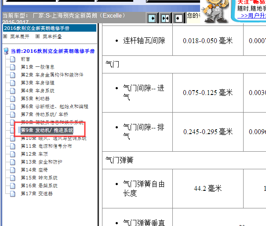Click the page icon next to 第13章 安全和防护
Screen dimensions: 266x226
coord(13,162)
